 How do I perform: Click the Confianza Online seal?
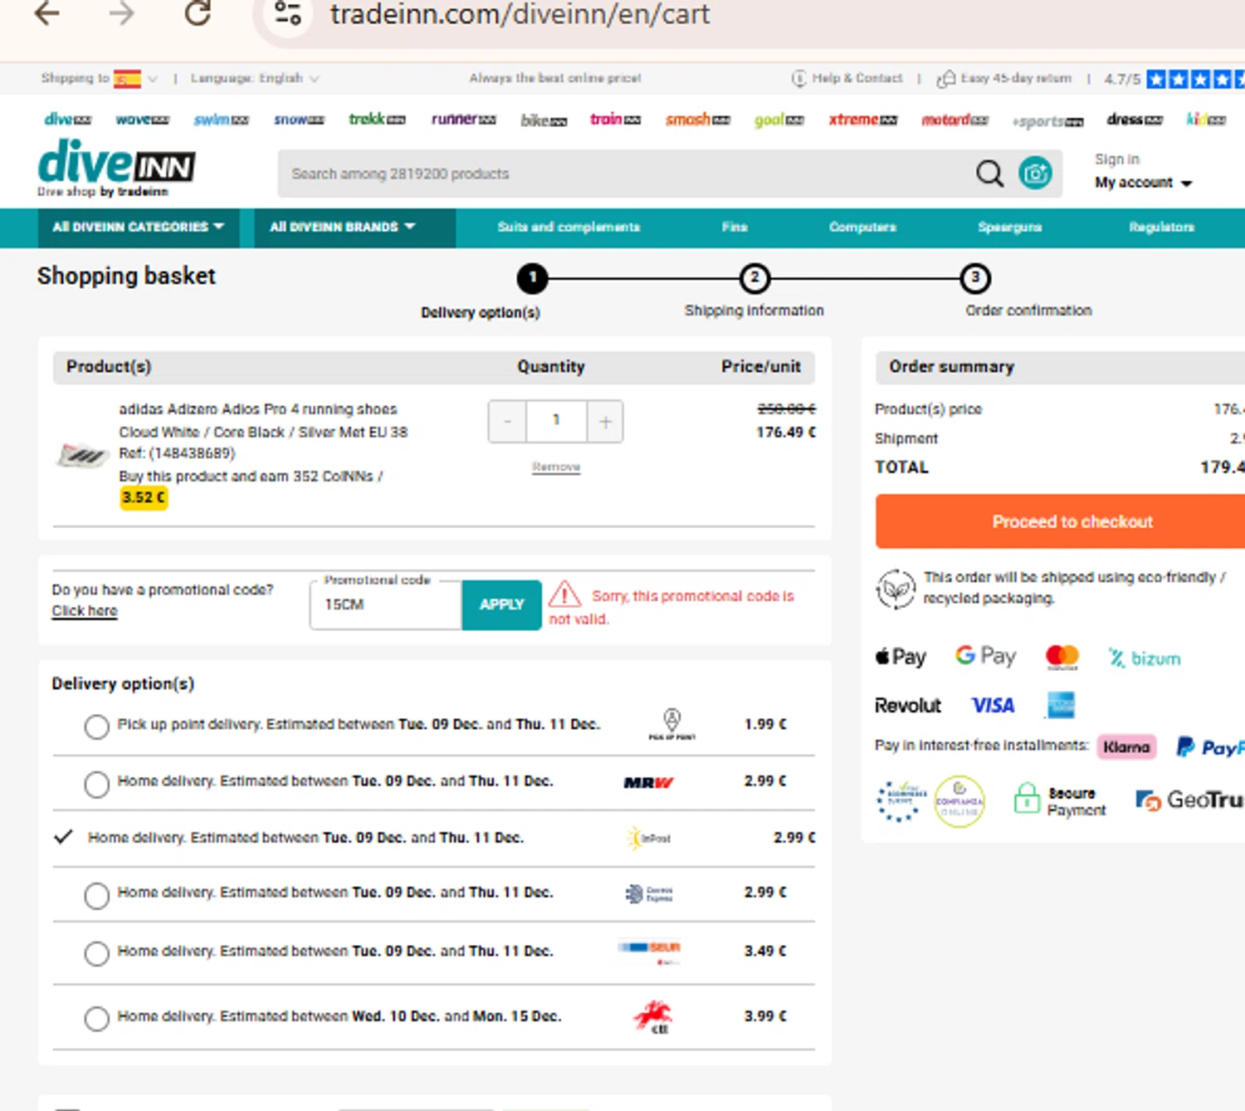959,801
